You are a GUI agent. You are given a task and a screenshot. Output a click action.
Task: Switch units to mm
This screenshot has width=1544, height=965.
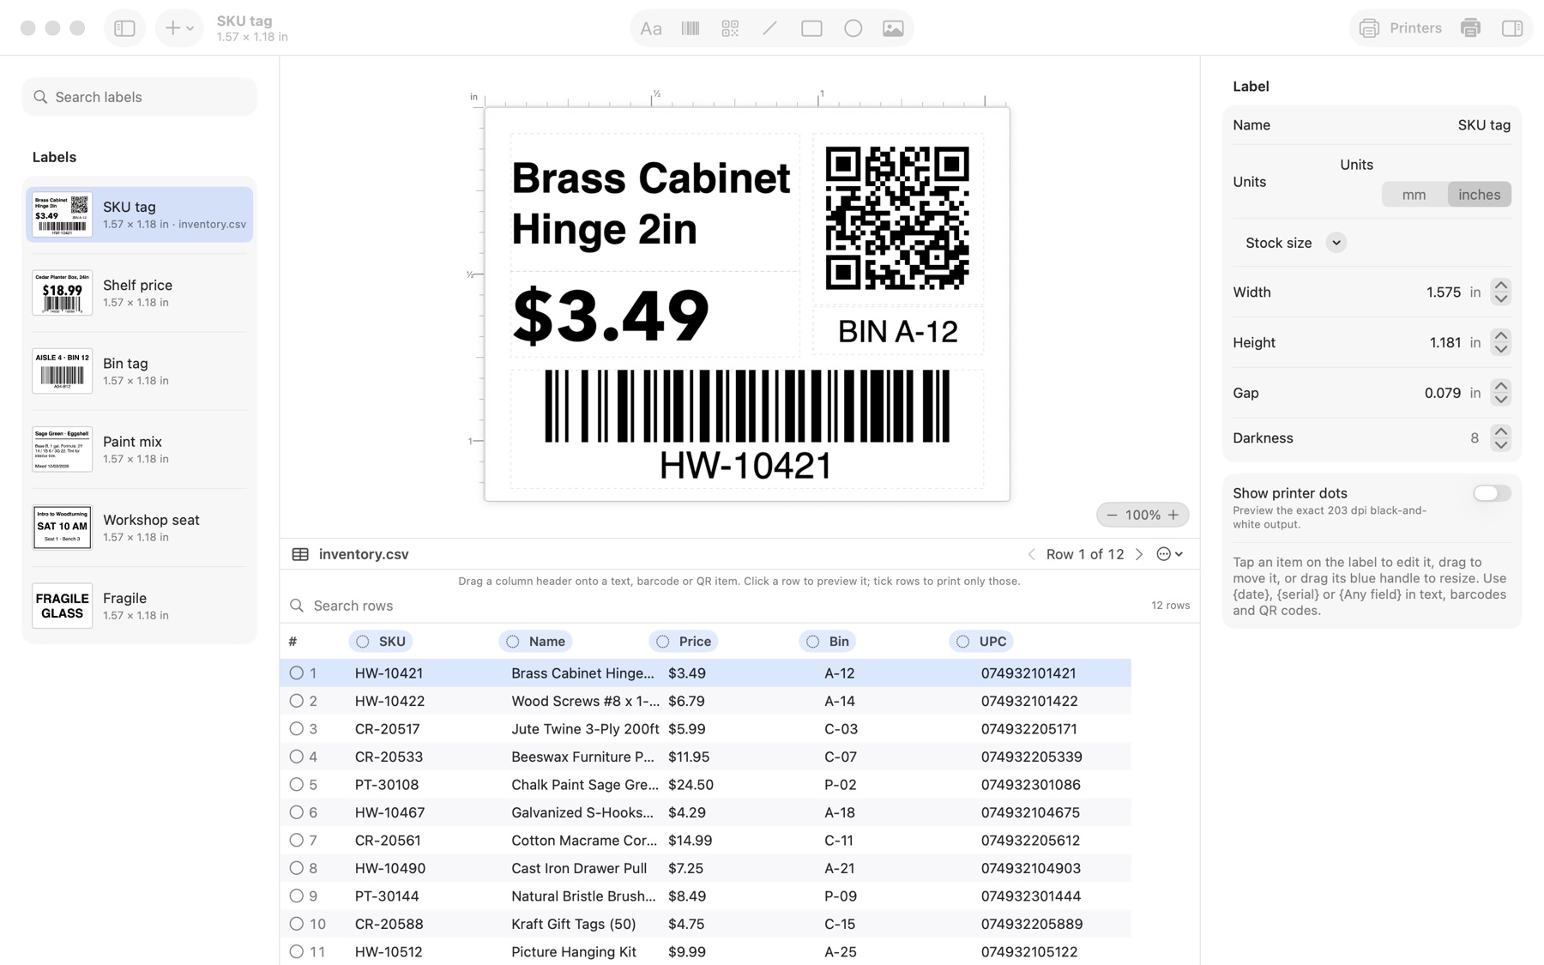1414,195
